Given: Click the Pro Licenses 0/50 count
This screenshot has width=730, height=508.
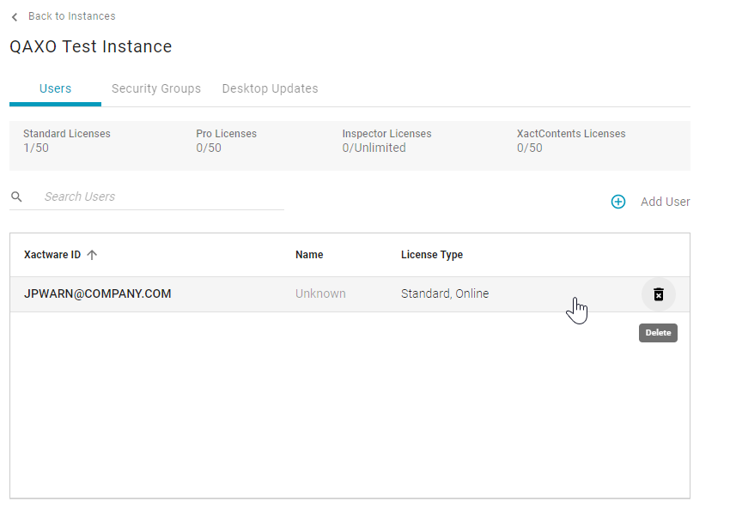Looking at the screenshot, I should tap(209, 148).
